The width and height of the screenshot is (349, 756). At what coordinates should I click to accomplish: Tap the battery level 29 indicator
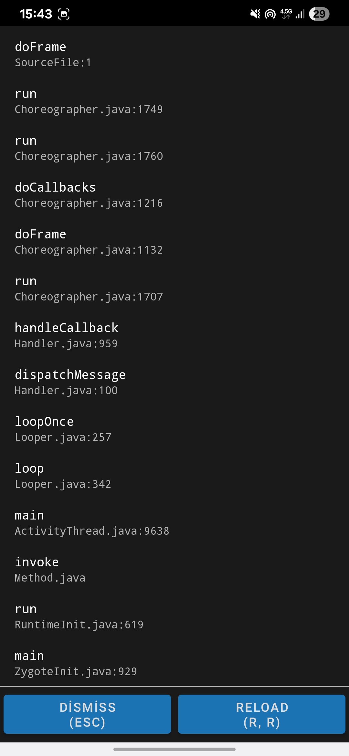click(x=319, y=14)
